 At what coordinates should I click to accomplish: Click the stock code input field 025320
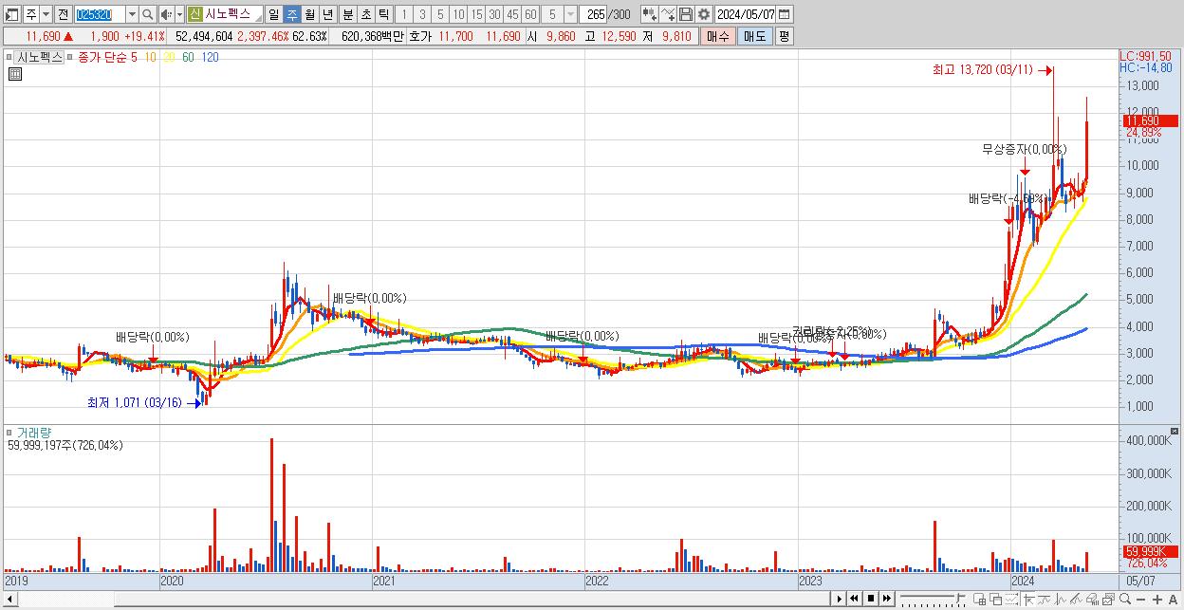(x=99, y=14)
